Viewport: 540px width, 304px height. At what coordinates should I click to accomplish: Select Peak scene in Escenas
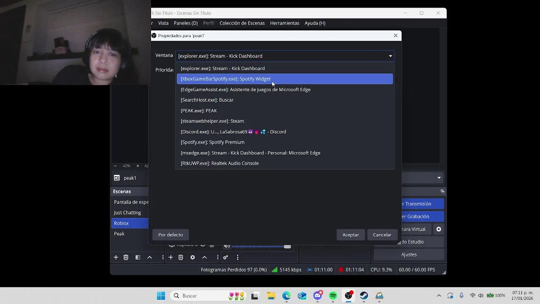[x=130, y=234]
